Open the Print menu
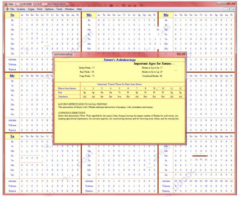This screenshot has height=197, width=239. click(39, 9)
